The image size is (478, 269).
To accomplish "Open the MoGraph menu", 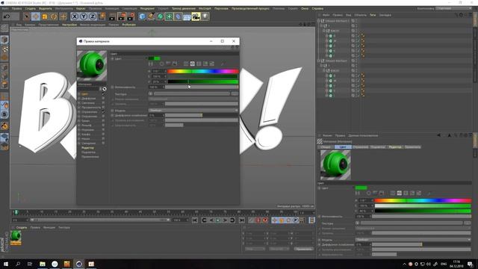I will [205, 8].
